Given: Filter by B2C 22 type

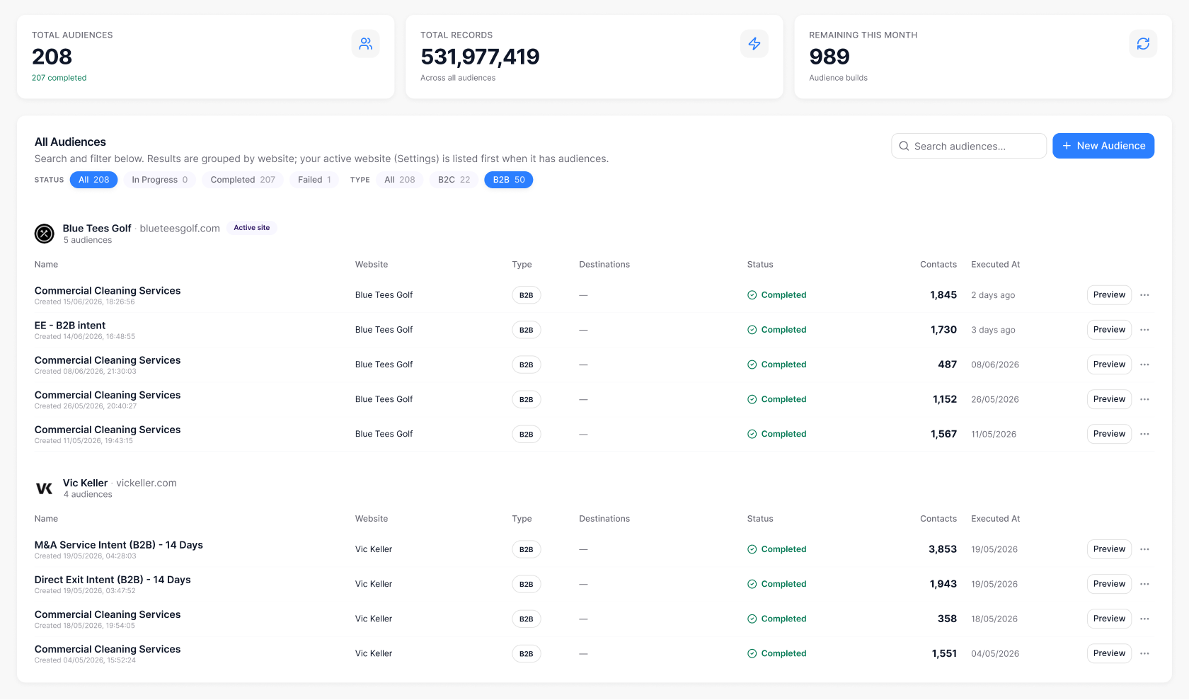Looking at the screenshot, I should (x=454, y=180).
